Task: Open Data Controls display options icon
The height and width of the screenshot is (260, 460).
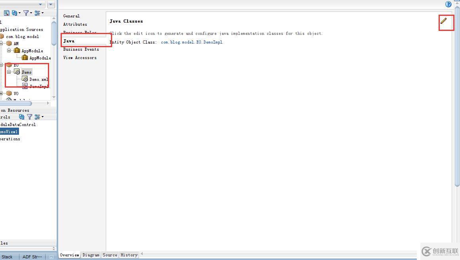Action: point(38,117)
